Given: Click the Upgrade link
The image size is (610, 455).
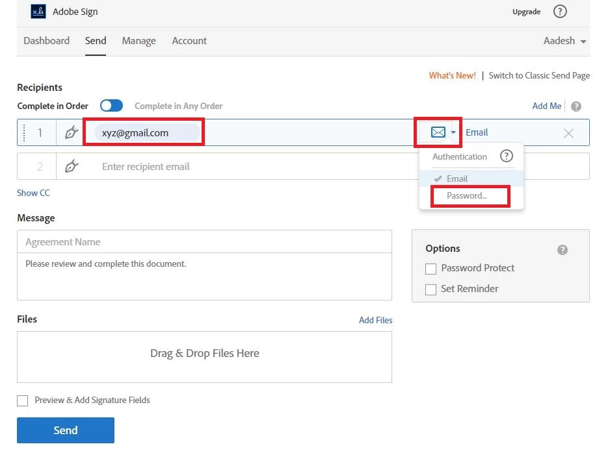Looking at the screenshot, I should point(526,12).
